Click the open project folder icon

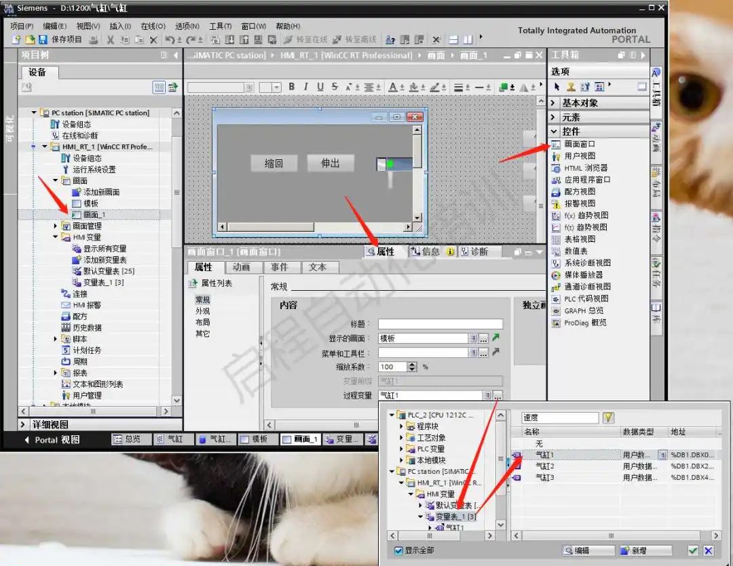click(x=30, y=40)
